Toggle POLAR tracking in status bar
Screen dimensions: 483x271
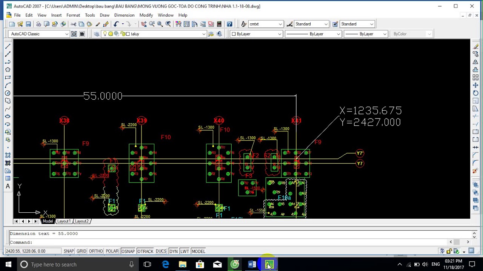click(112, 251)
